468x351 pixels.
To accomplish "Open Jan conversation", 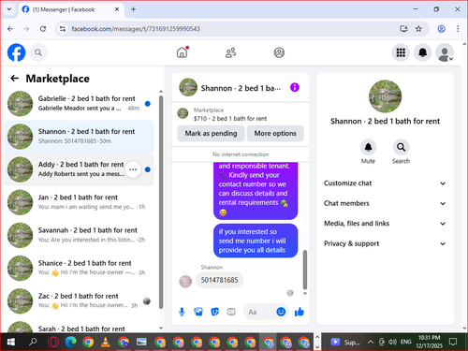I will 79,202.
